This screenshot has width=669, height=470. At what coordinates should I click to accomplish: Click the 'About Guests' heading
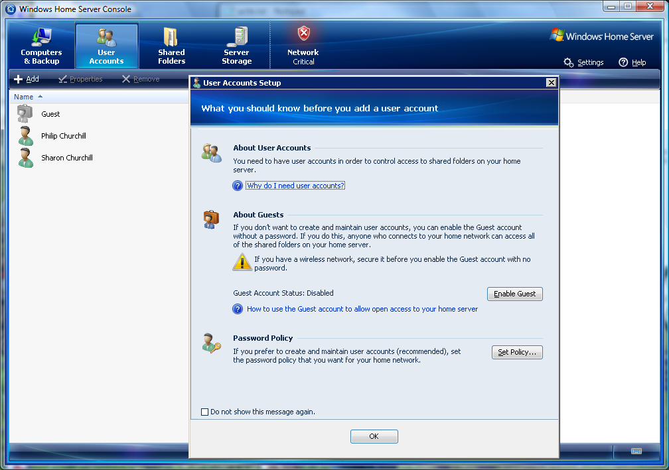pyautogui.click(x=258, y=215)
